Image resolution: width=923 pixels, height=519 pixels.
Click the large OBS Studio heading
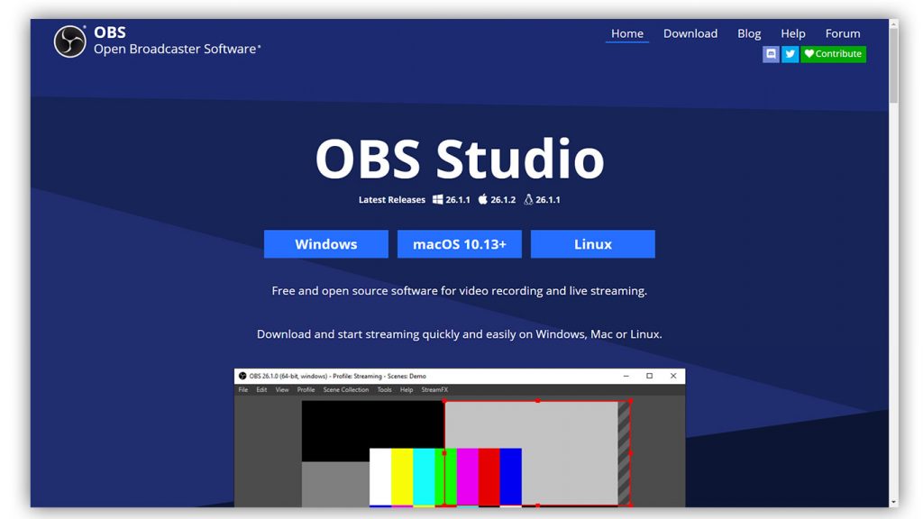460,159
